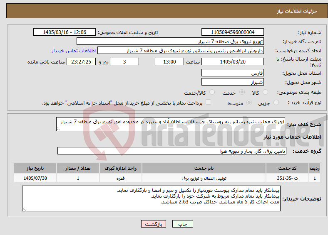Click the تعداد / مقدار column header
The width and height of the screenshot is (328, 235).
click(78, 168)
